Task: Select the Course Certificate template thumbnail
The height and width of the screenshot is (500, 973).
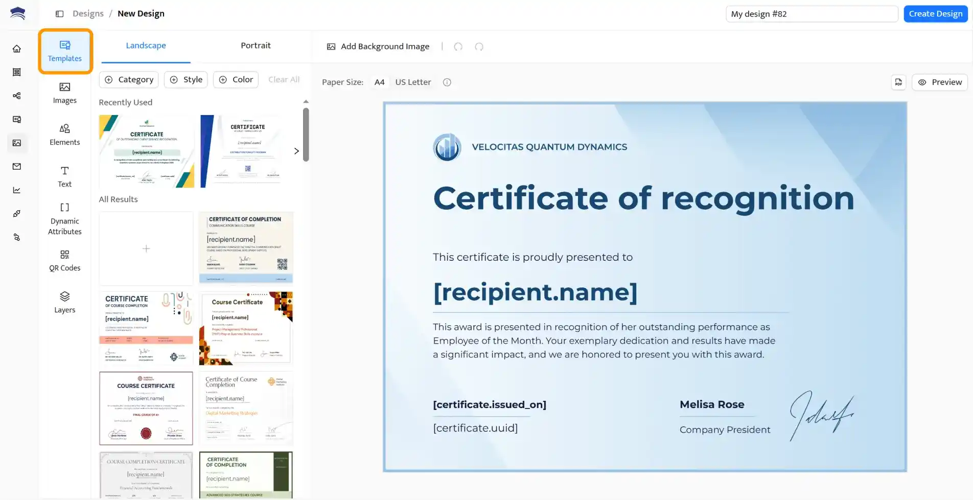Action: click(246, 328)
